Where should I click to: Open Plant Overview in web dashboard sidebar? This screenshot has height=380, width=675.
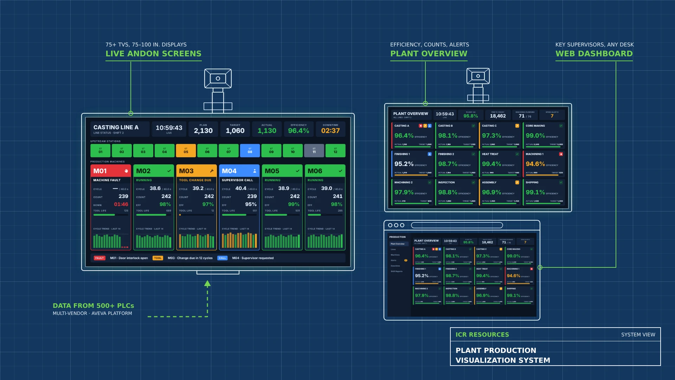pyautogui.click(x=399, y=244)
